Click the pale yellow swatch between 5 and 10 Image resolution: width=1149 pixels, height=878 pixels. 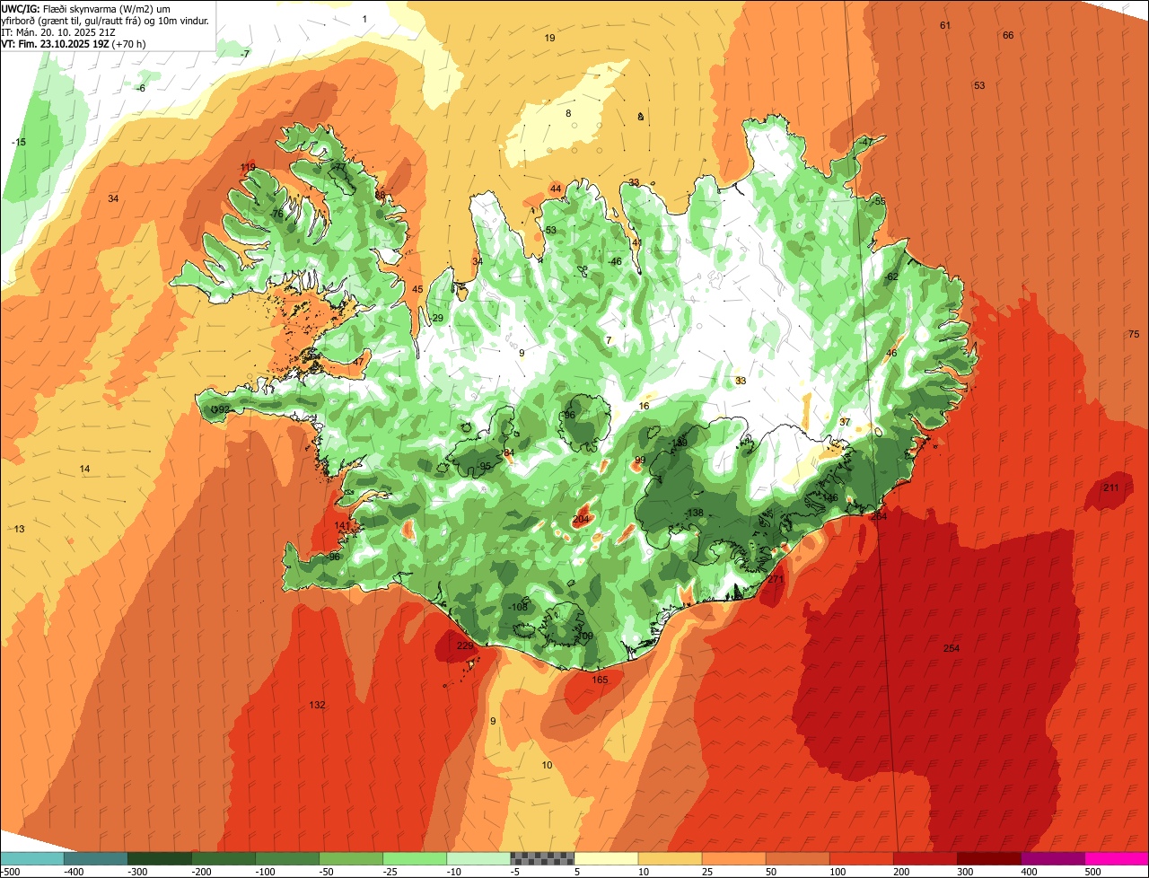click(606, 857)
